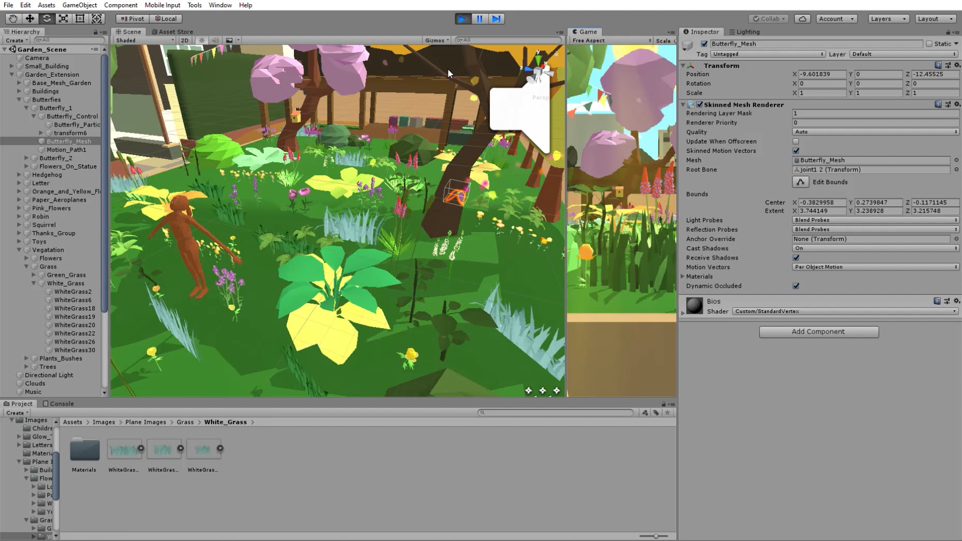Open the GameObject menu

tap(79, 5)
